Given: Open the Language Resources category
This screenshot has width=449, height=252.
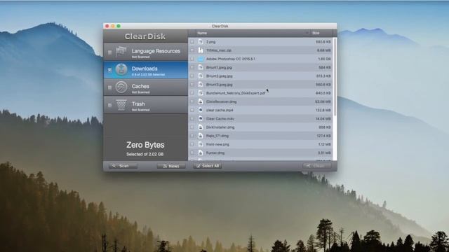Looking at the screenshot, I should point(145,52).
